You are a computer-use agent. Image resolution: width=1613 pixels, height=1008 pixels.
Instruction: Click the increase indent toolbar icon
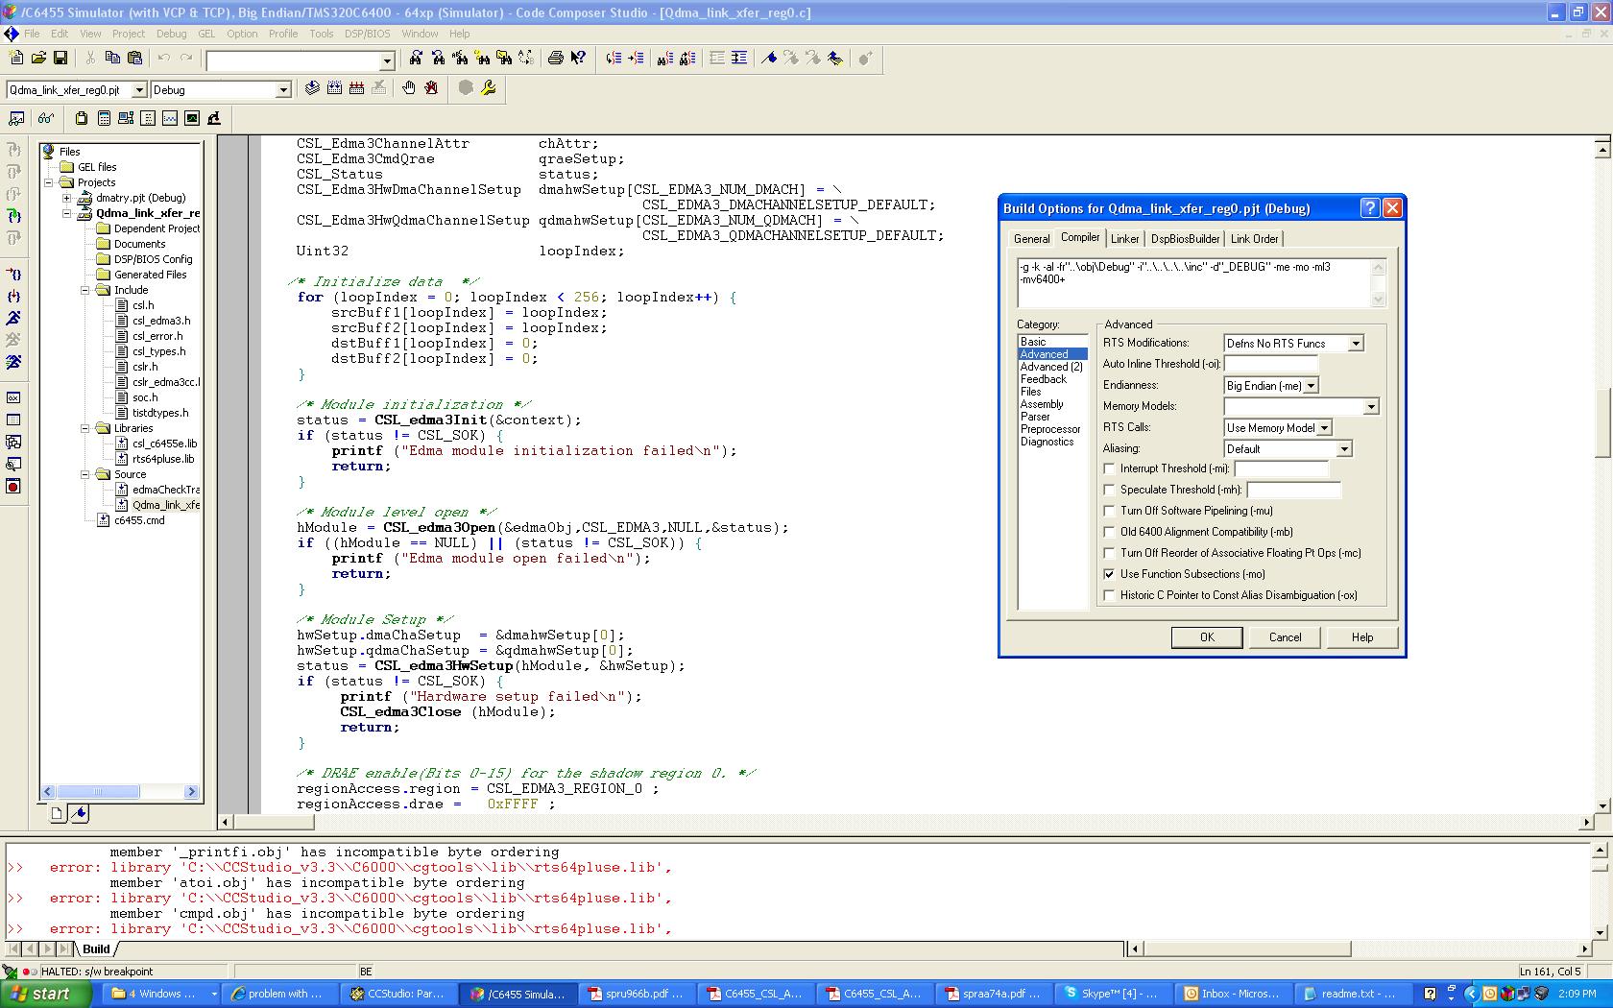click(x=739, y=59)
